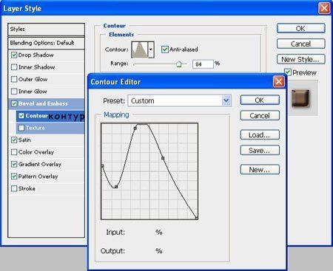Click the Load... button

[260, 135]
